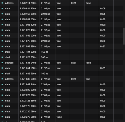This screenshot has height=122, width=125.
Task: Click the marker icon of the address row with read true
Action: pos(2,79)
